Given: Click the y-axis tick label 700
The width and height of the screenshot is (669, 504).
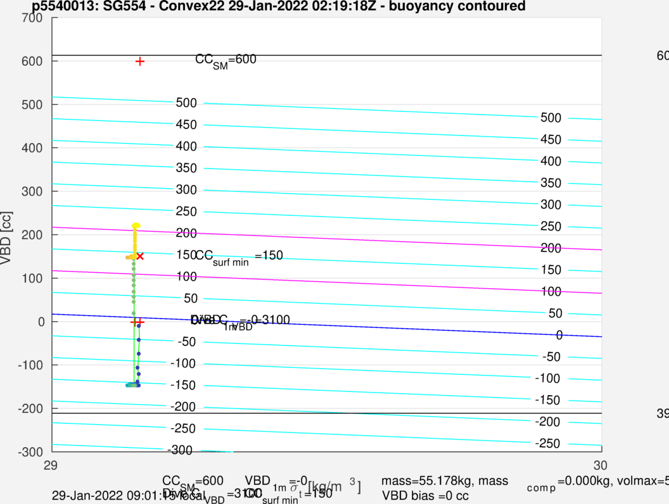Looking at the screenshot, I should (32, 18).
